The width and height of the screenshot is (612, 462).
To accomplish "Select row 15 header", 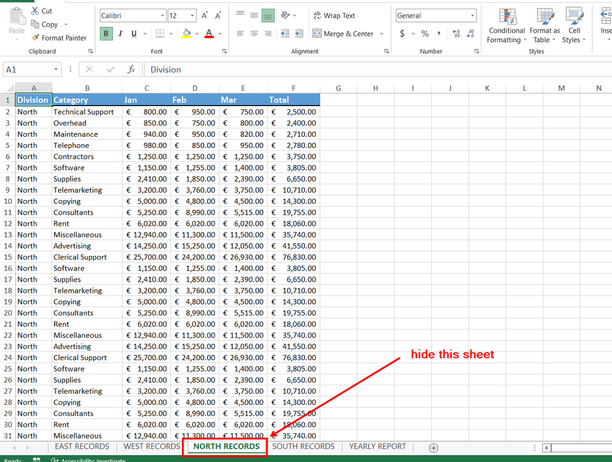I will click(x=8, y=257).
